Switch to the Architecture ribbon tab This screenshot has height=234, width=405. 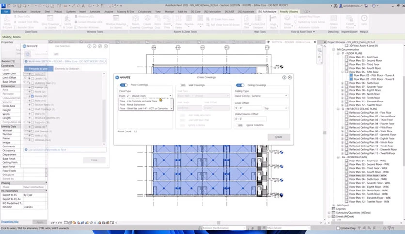point(19,11)
